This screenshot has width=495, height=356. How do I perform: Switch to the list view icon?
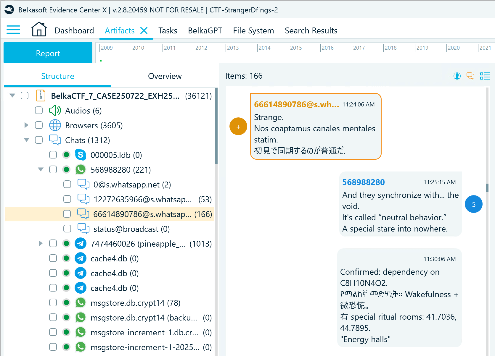coord(485,76)
